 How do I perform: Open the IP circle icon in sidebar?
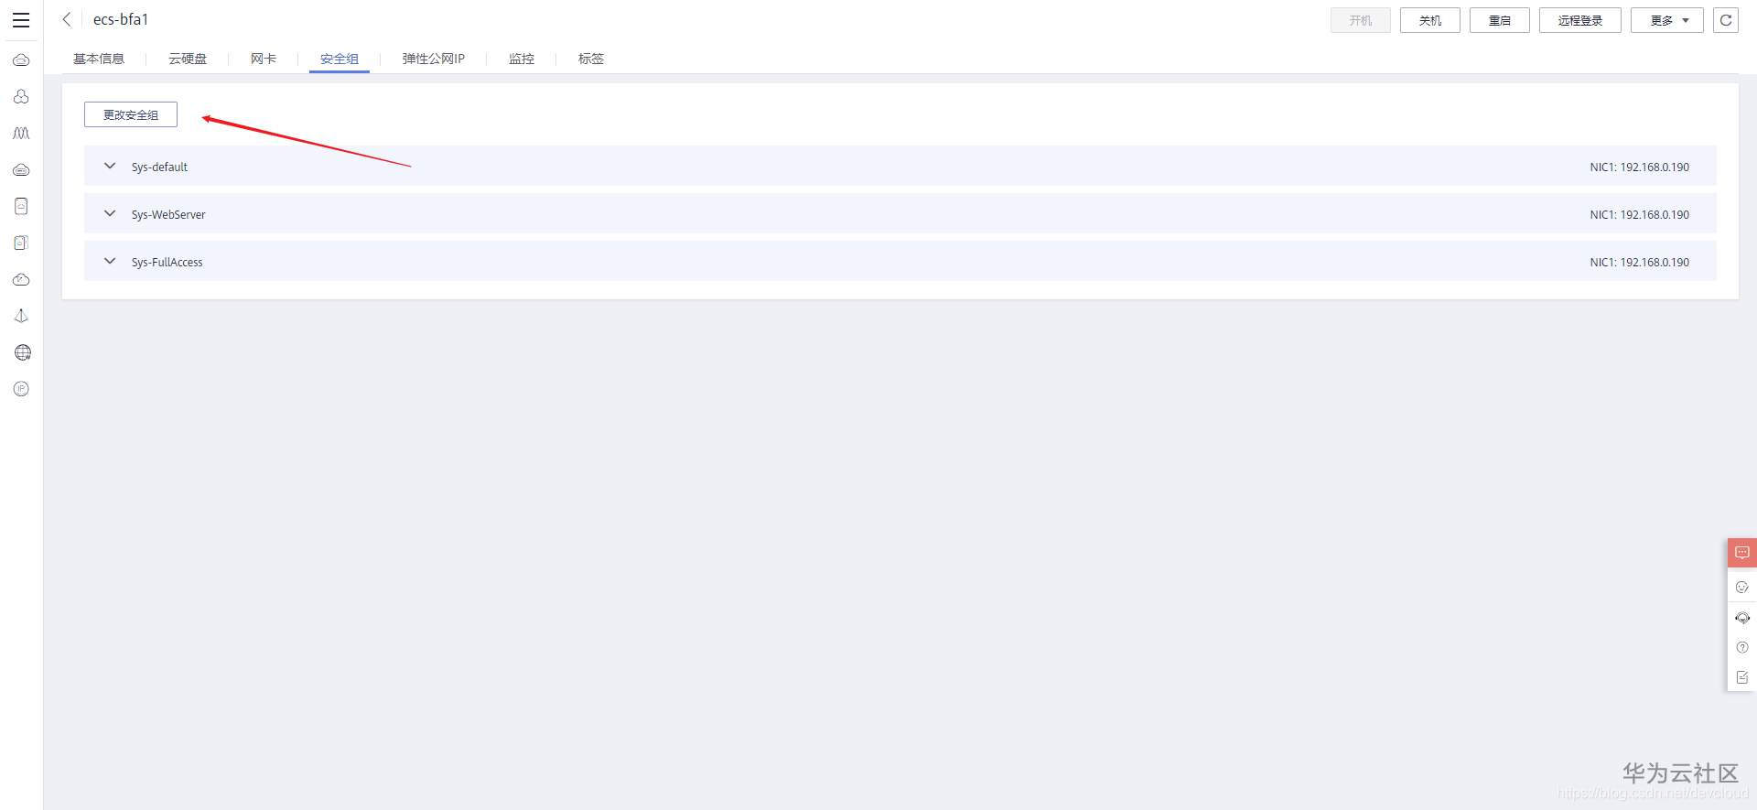(x=22, y=389)
